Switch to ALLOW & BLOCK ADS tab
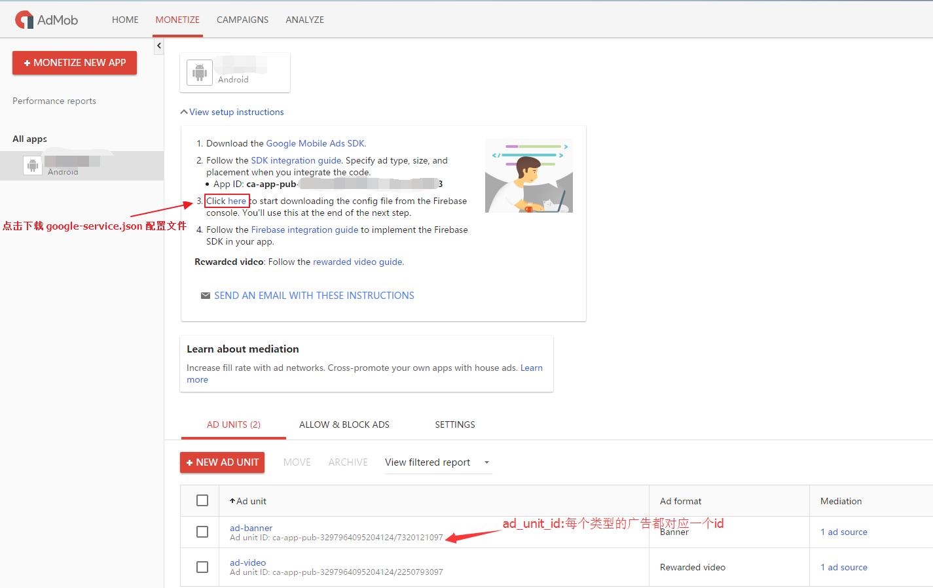The image size is (933, 588). 344,424
